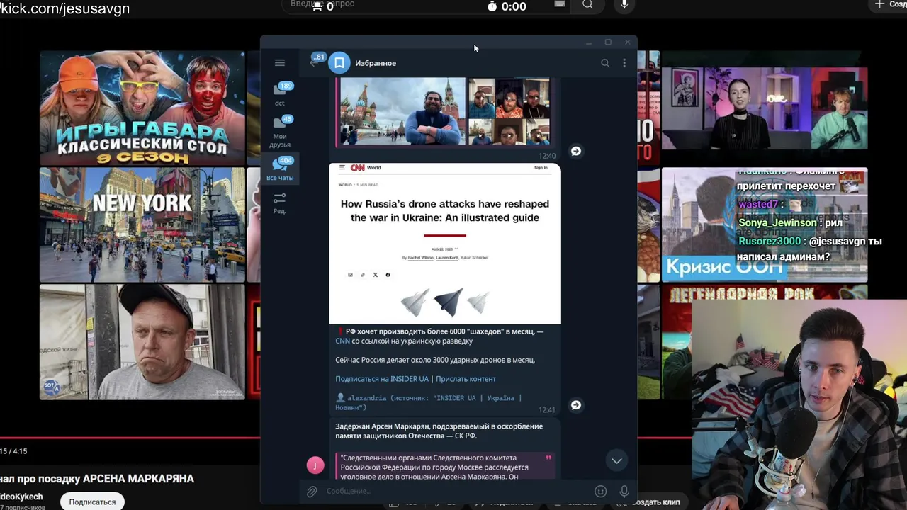Image resolution: width=907 pixels, height=510 pixels.
Task: Open Telegram hamburger menu
Action: point(280,63)
